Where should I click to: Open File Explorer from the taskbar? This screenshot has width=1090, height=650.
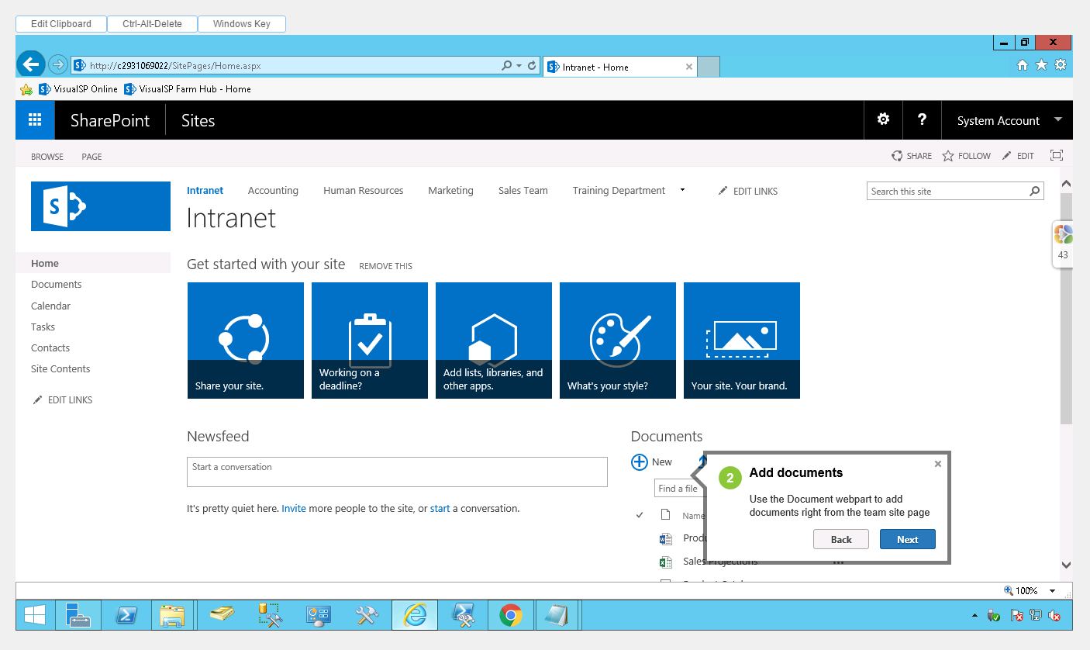(171, 616)
